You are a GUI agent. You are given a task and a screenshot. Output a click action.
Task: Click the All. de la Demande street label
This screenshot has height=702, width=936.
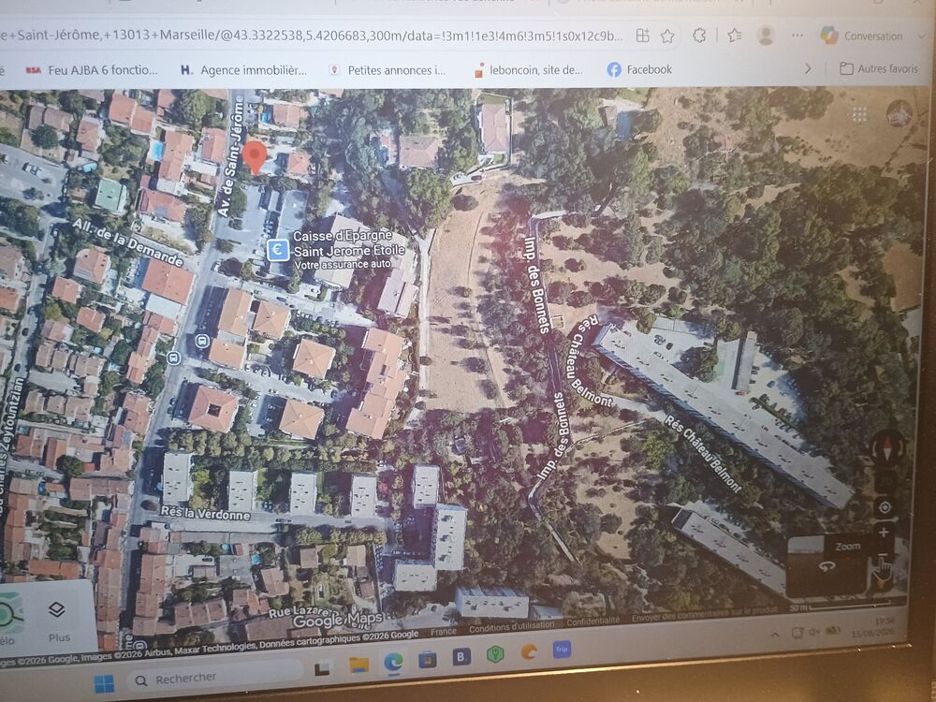click(x=127, y=242)
